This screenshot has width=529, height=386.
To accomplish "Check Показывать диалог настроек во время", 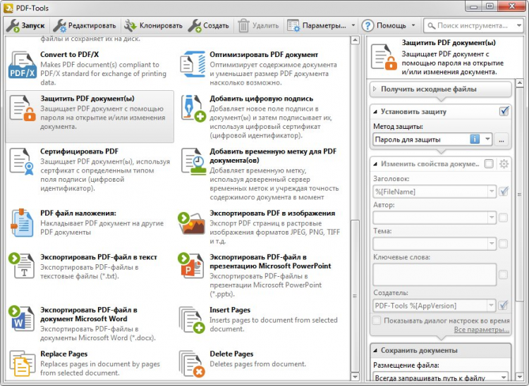I will (377, 320).
